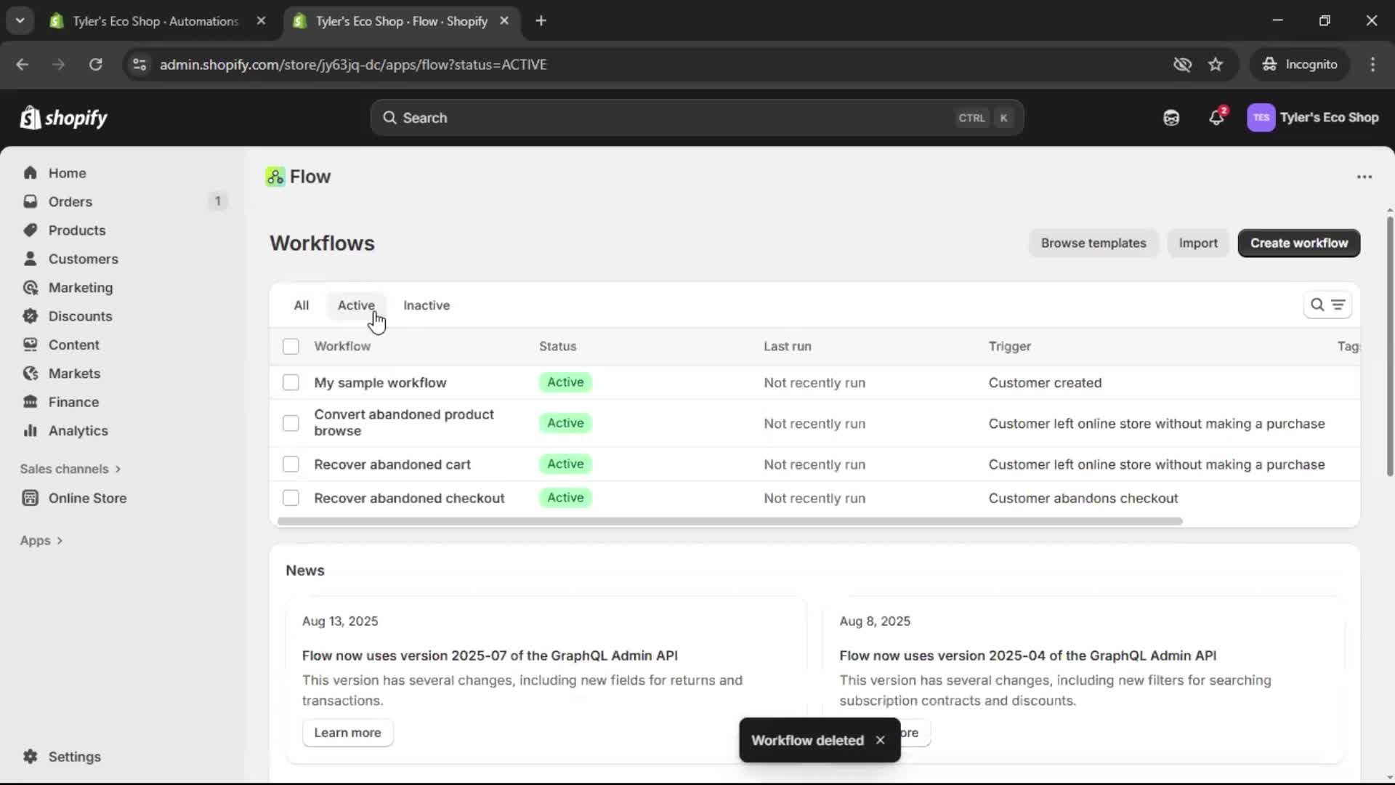Click Learn more under the Aug 13 news

click(347, 733)
